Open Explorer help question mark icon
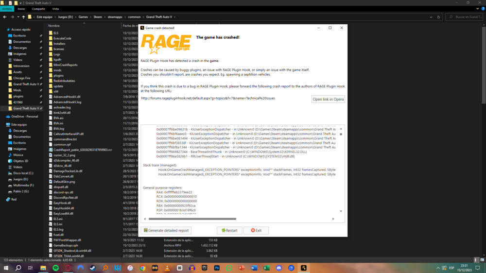 [483, 9]
